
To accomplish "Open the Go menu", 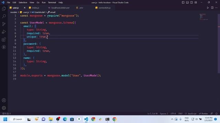I will 38,2.
